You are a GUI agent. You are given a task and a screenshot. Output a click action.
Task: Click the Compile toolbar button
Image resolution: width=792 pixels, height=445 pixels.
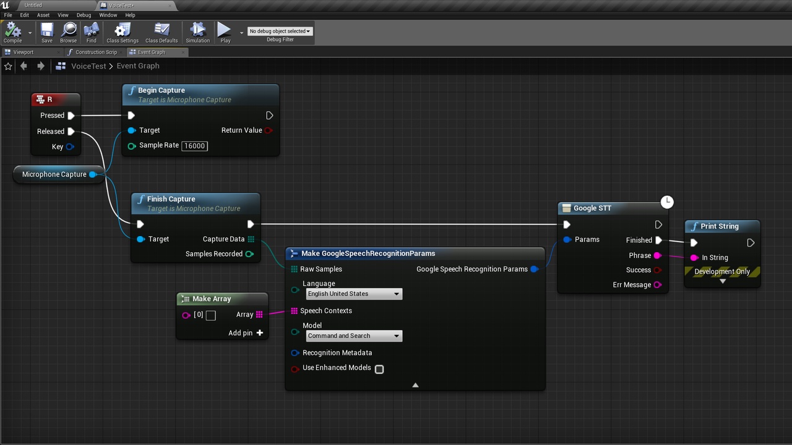12,32
